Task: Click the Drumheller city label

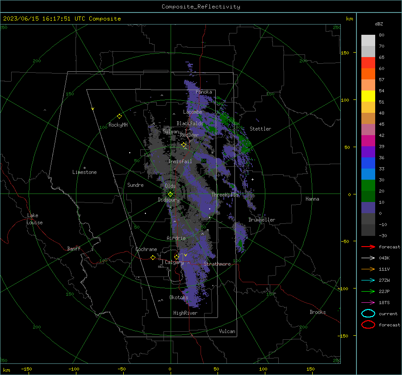Action: click(262, 220)
